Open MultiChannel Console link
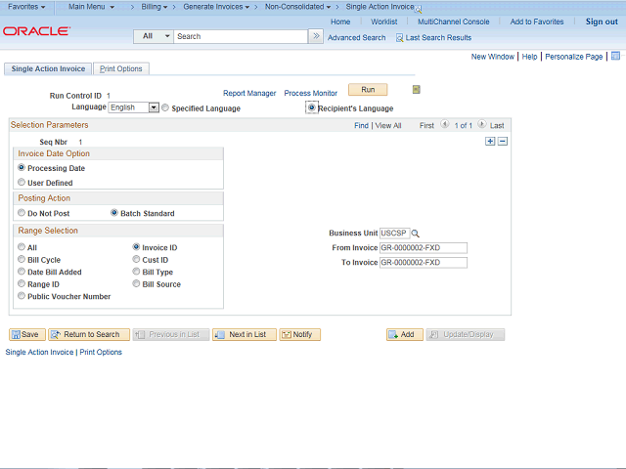Viewport: 626px width, 469px height. [453, 21]
